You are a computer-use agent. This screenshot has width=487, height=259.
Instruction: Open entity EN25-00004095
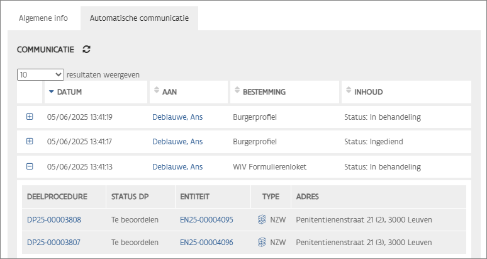click(x=206, y=220)
